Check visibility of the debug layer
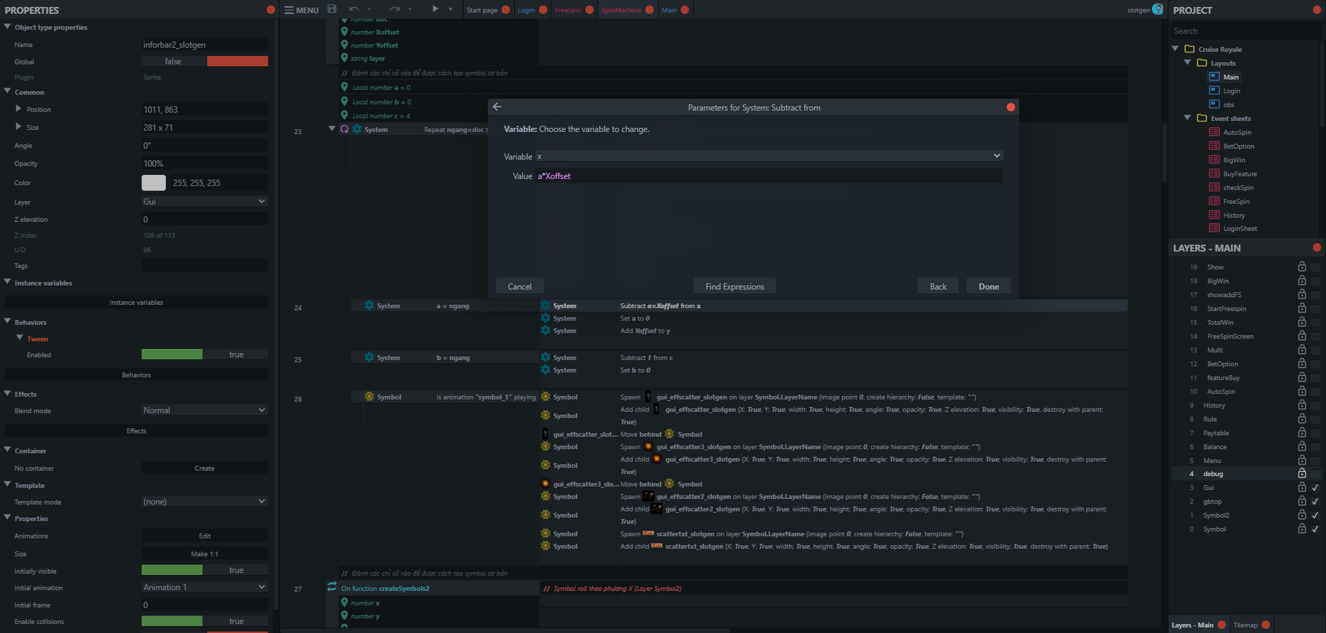The height and width of the screenshot is (633, 1326). point(1315,474)
